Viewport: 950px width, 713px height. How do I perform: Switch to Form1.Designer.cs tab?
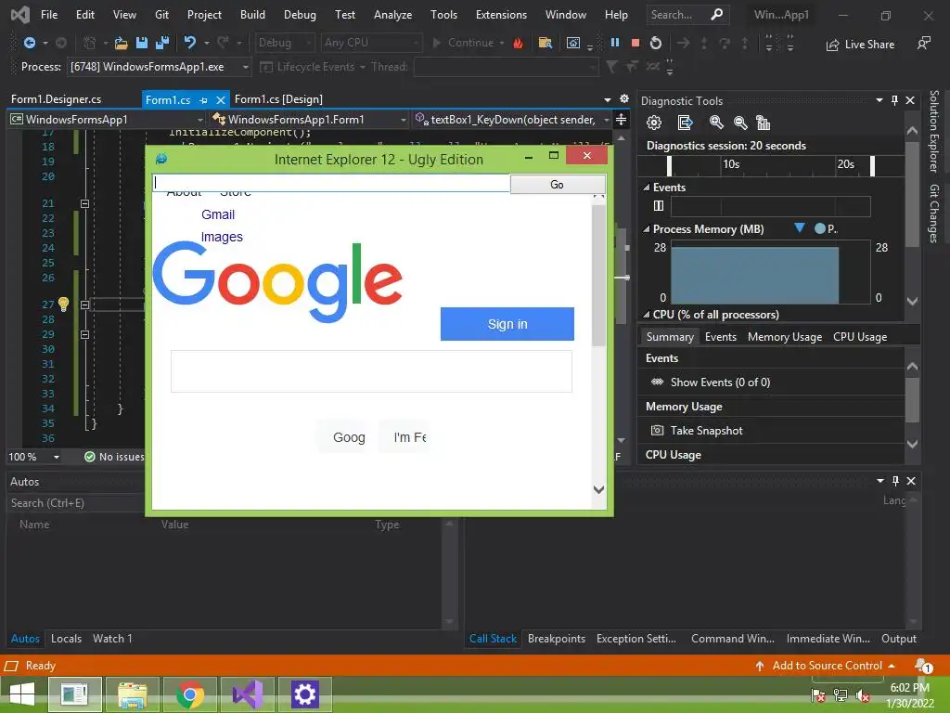click(56, 99)
